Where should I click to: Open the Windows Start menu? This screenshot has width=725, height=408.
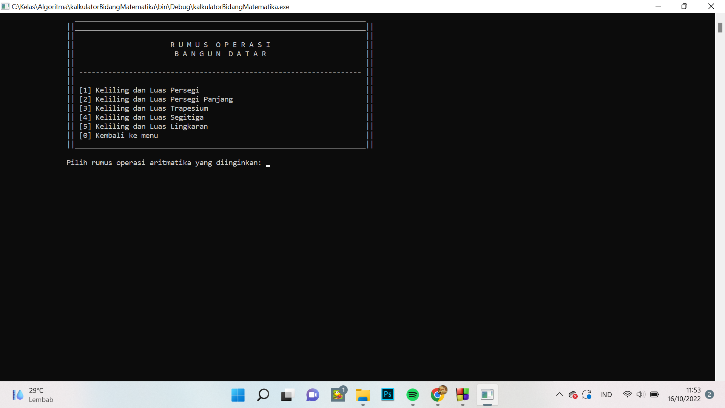[x=238, y=395]
